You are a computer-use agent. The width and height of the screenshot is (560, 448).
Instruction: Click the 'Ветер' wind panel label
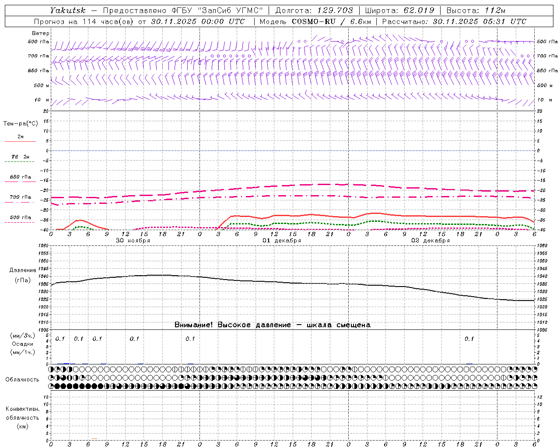(41, 33)
